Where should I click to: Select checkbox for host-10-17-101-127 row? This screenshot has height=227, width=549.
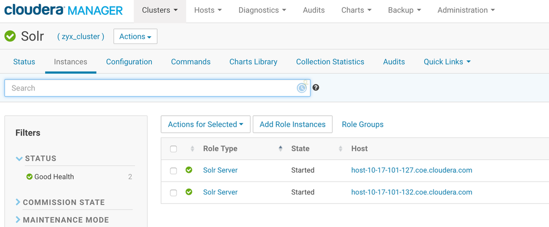pyautogui.click(x=174, y=171)
